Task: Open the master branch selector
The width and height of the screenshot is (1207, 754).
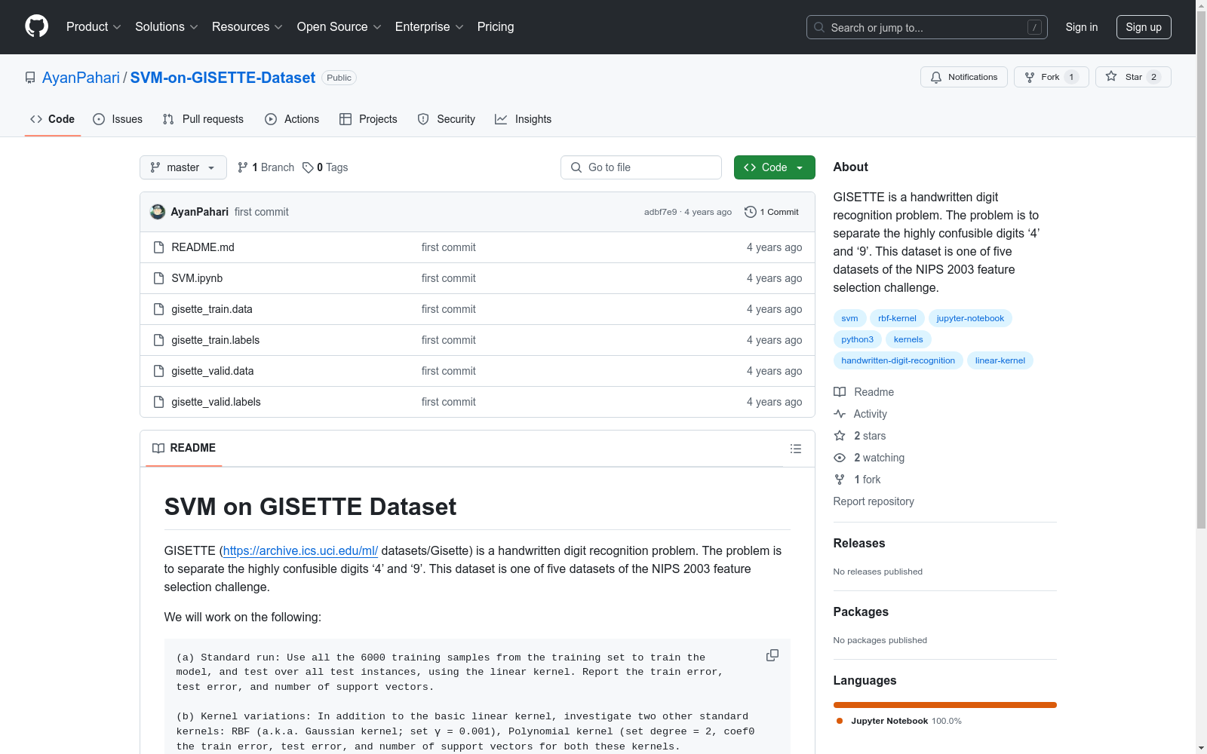Action: pyautogui.click(x=183, y=167)
